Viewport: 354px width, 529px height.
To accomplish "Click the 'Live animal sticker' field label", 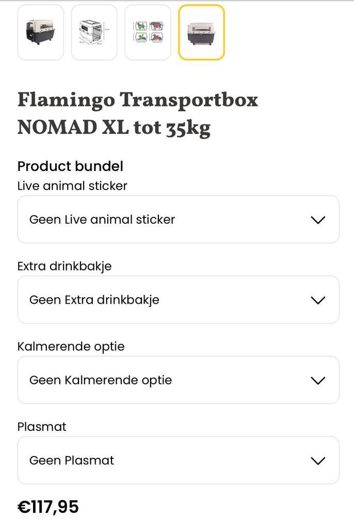I will coord(72,185).
